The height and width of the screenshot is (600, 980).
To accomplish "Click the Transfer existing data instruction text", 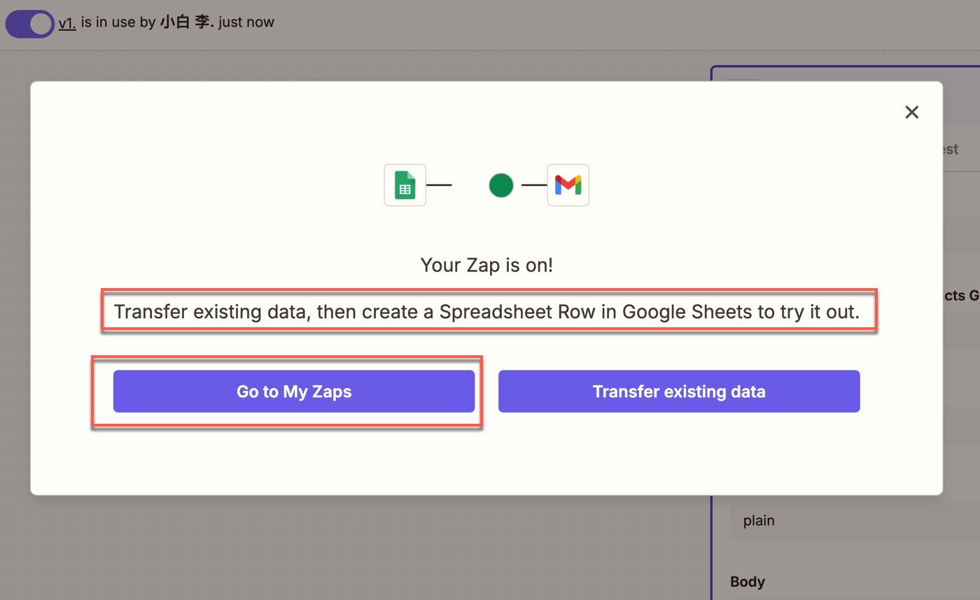I will click(486, 311).
